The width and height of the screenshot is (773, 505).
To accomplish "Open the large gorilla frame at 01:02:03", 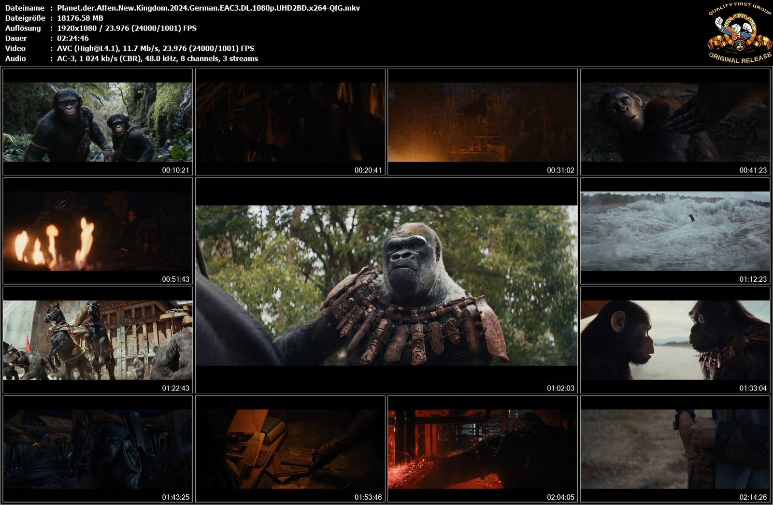I will [x=386, y=286].
